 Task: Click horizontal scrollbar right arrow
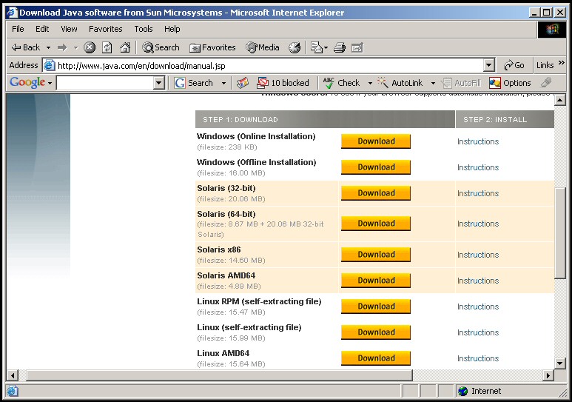click(x=548, y=375)
